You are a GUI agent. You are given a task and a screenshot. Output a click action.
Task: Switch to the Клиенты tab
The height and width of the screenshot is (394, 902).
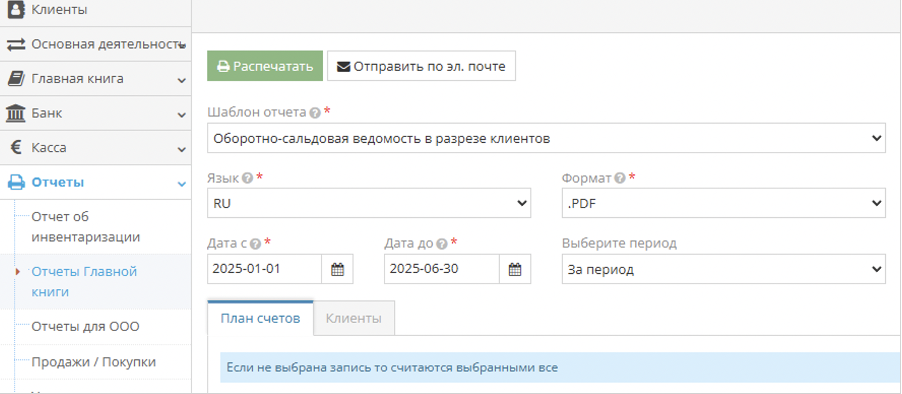click(353, 318)
